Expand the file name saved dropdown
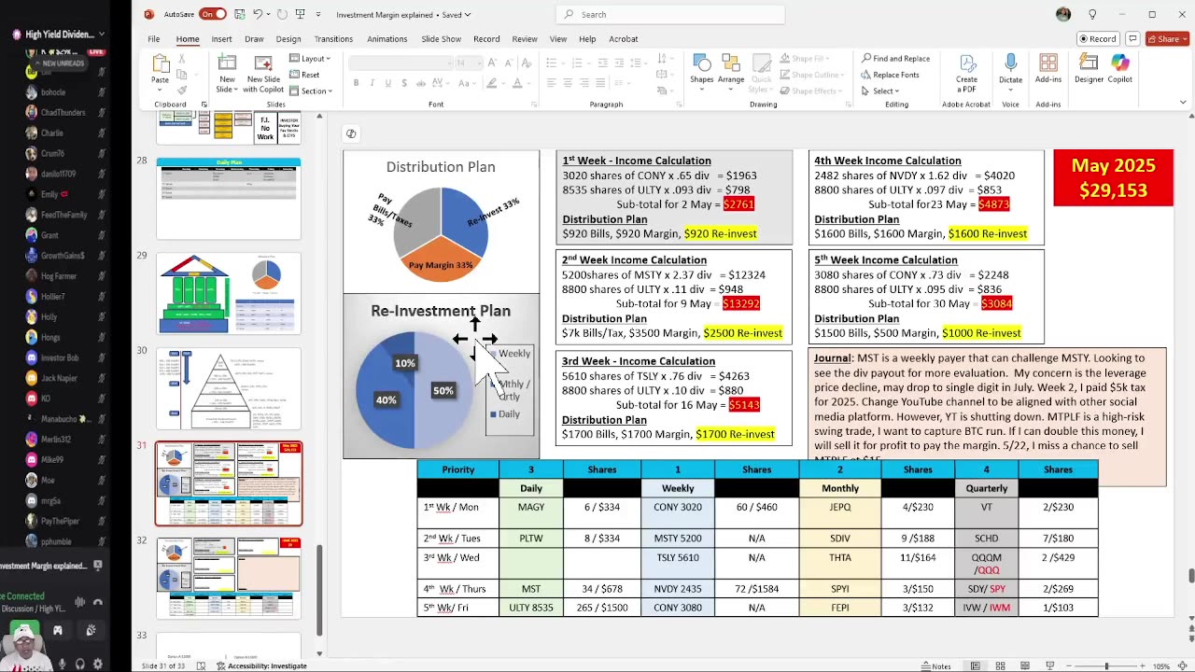Screen dimensions: 1195x672 467,14
